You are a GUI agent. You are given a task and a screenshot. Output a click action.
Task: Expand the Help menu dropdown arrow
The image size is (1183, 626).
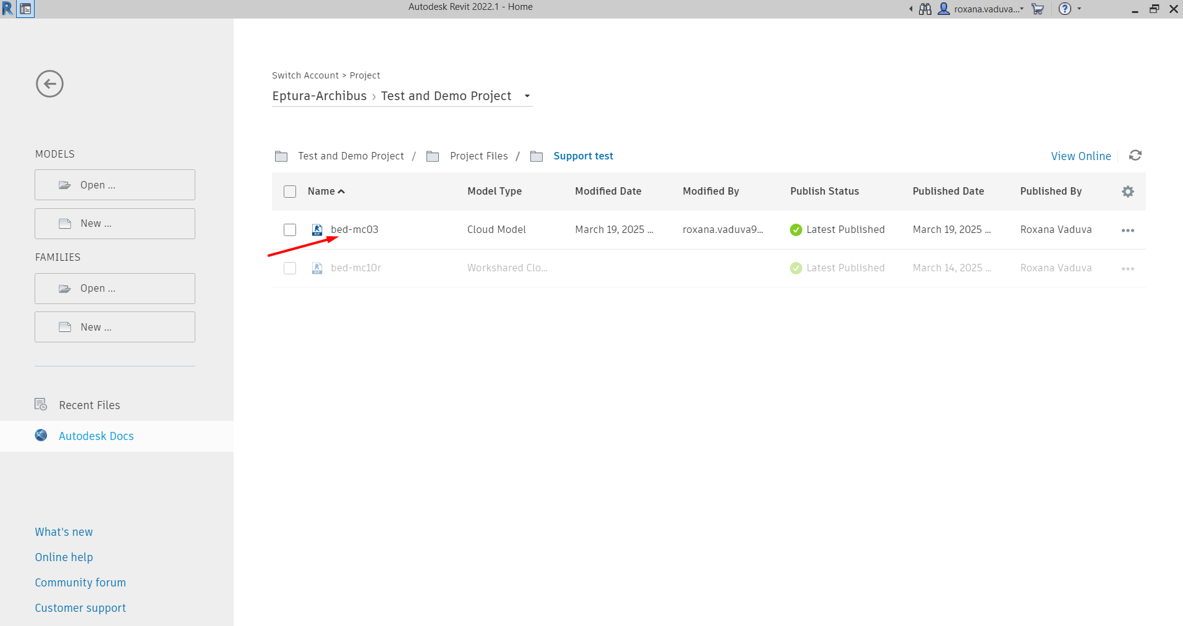pyautogui.click(x=1079, y=9)
